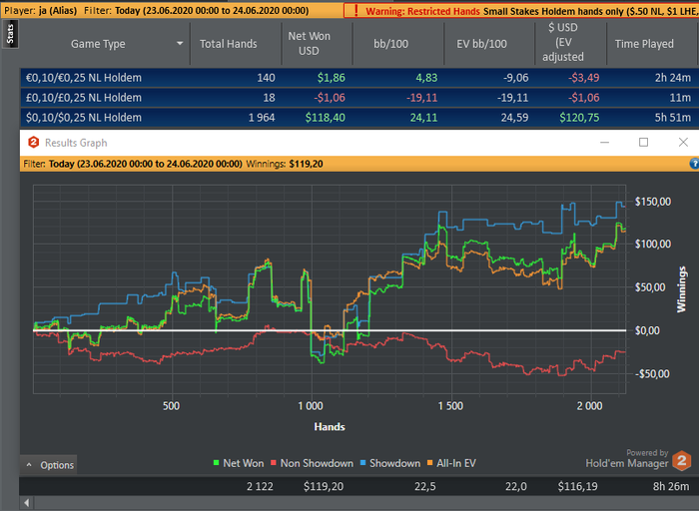This screenshot has width=699, height=511.
Task: Click the $118,40 net won cell
Action: tap(325, 118)
